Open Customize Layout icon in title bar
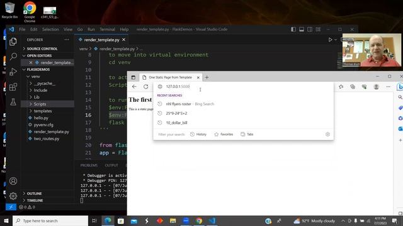Image resolution: width=403 pixels, height=226 pixels. pos(318,30)
